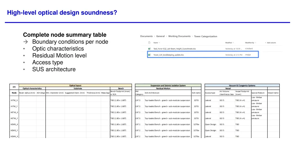This screenshot has height=166, width=295.
Task: Select the HITM_X node row label
Action: 14,100
